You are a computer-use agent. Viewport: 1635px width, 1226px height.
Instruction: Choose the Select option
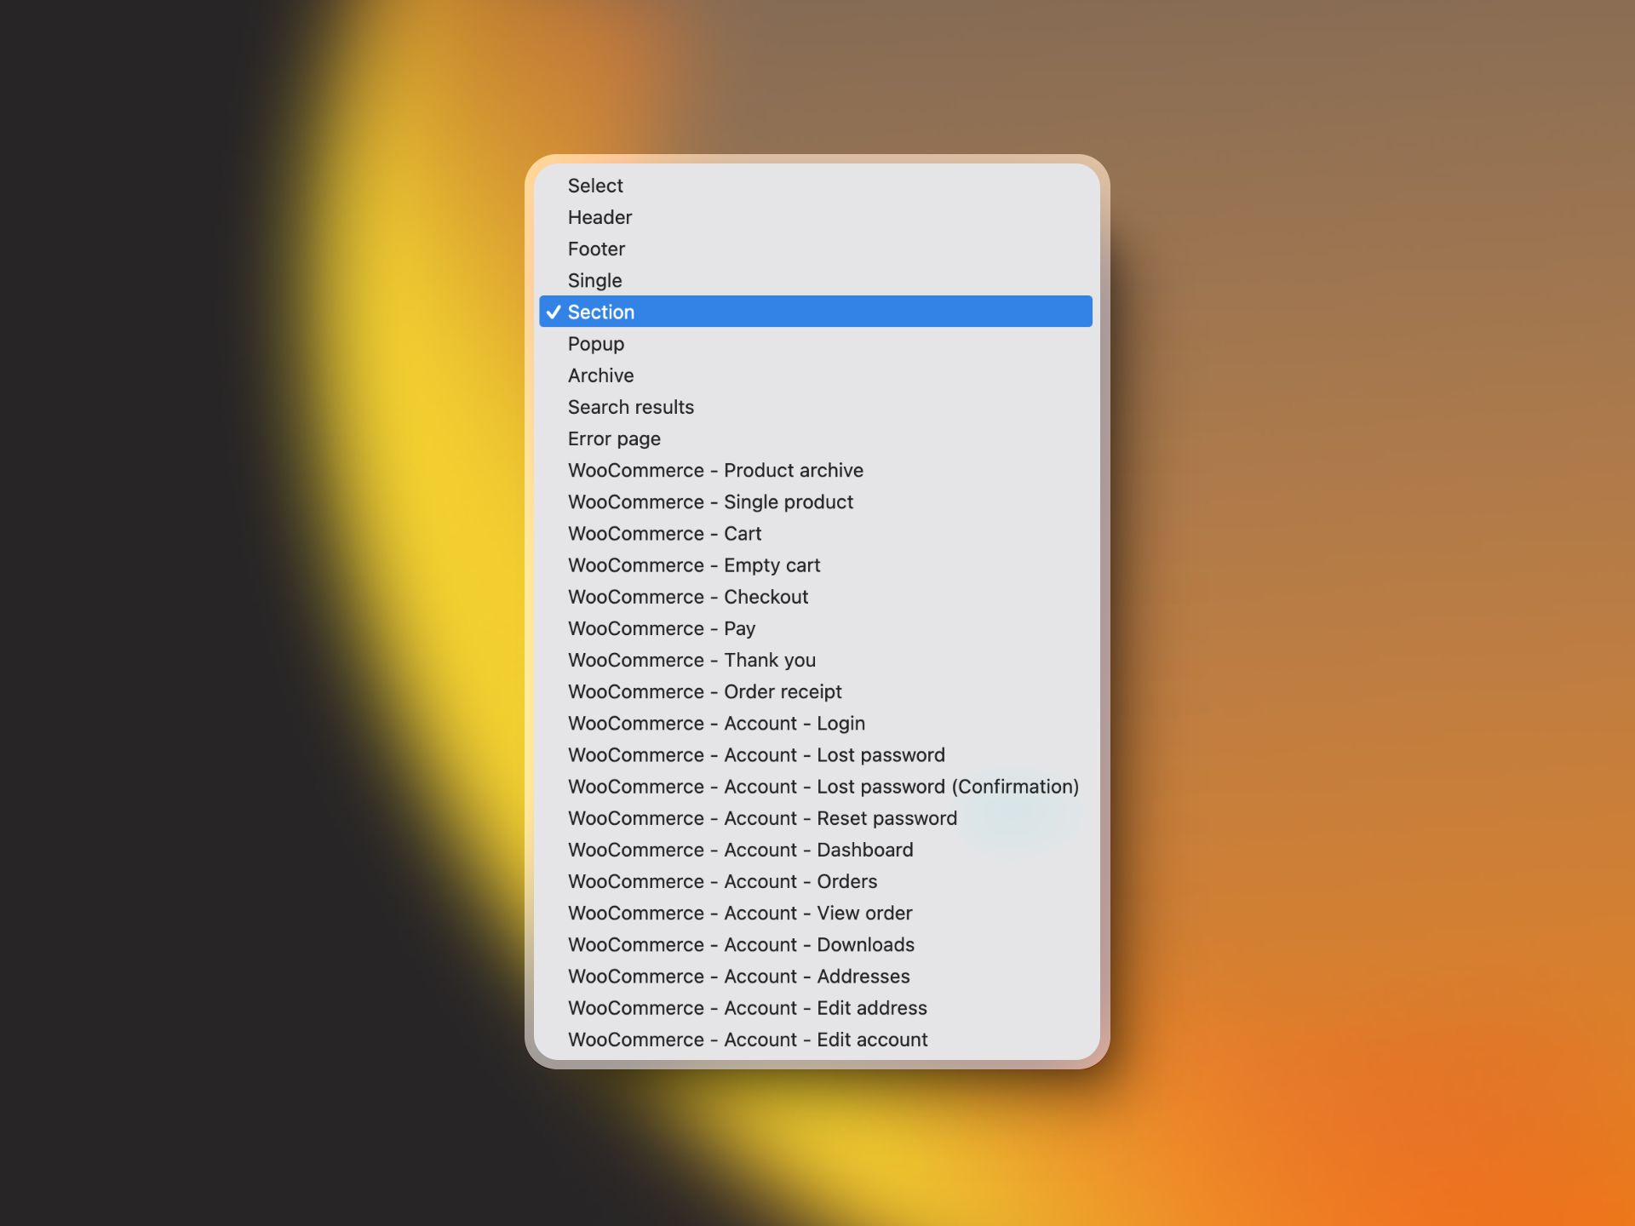pyautogui.click(x=816, y=186)
